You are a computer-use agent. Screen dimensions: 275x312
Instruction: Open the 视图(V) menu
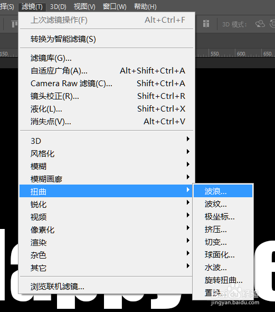click(84, 7)
